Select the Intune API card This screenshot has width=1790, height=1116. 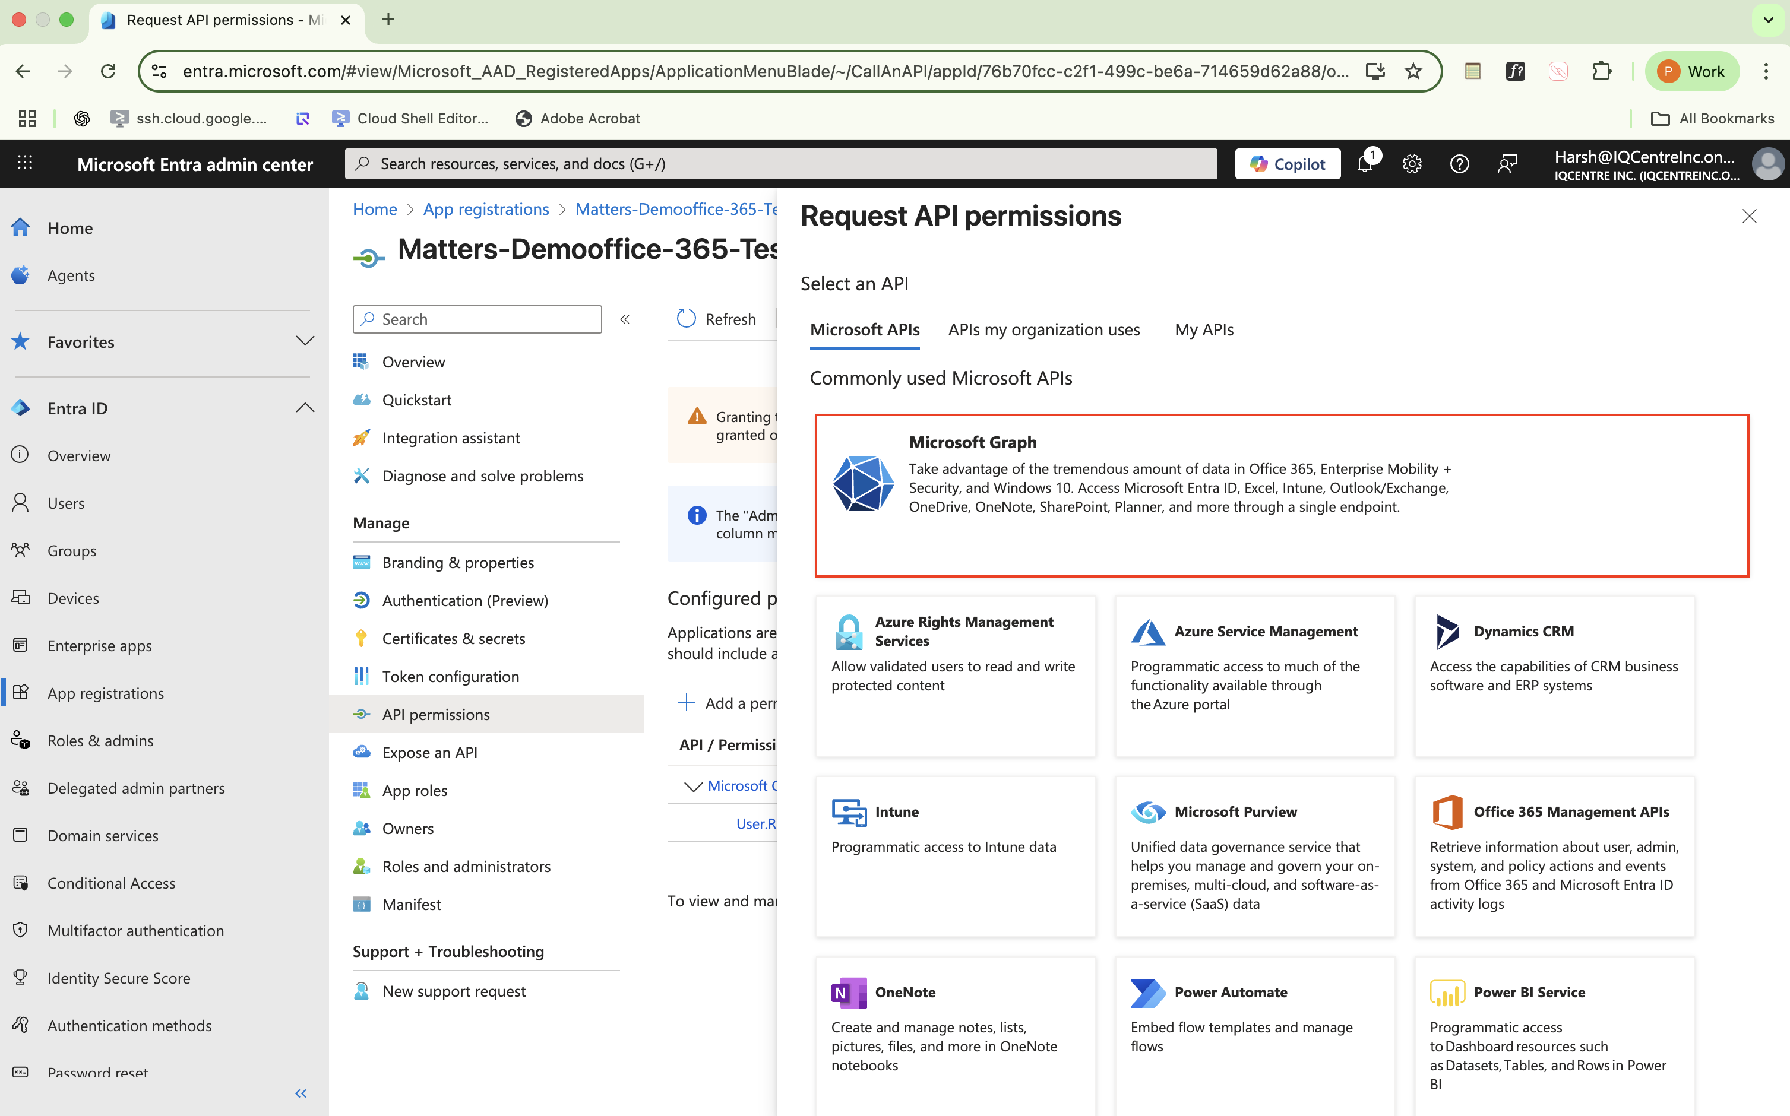coord(956,856)
